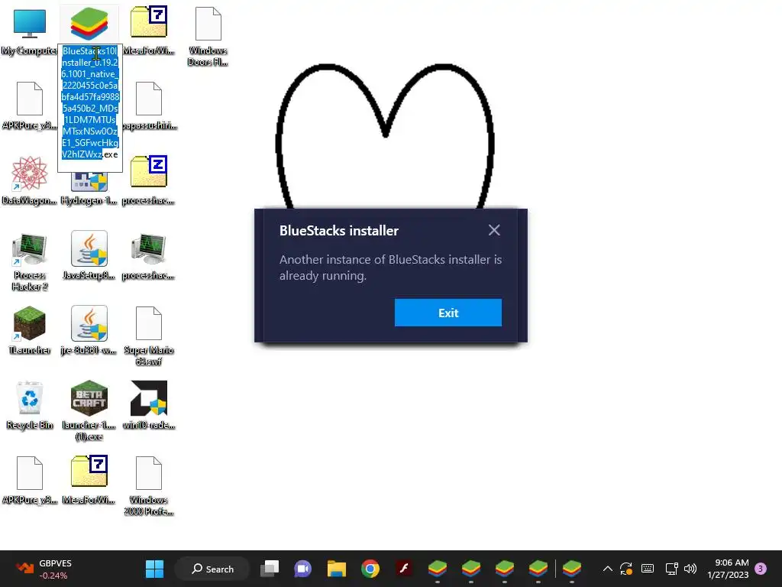Open the touch keyboard tray icon
This screenshot has height=587, width=782.
(x=648, y=569)
